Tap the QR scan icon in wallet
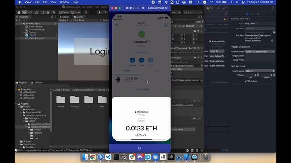Screen dimensions: 291x163 click(166, 25)
